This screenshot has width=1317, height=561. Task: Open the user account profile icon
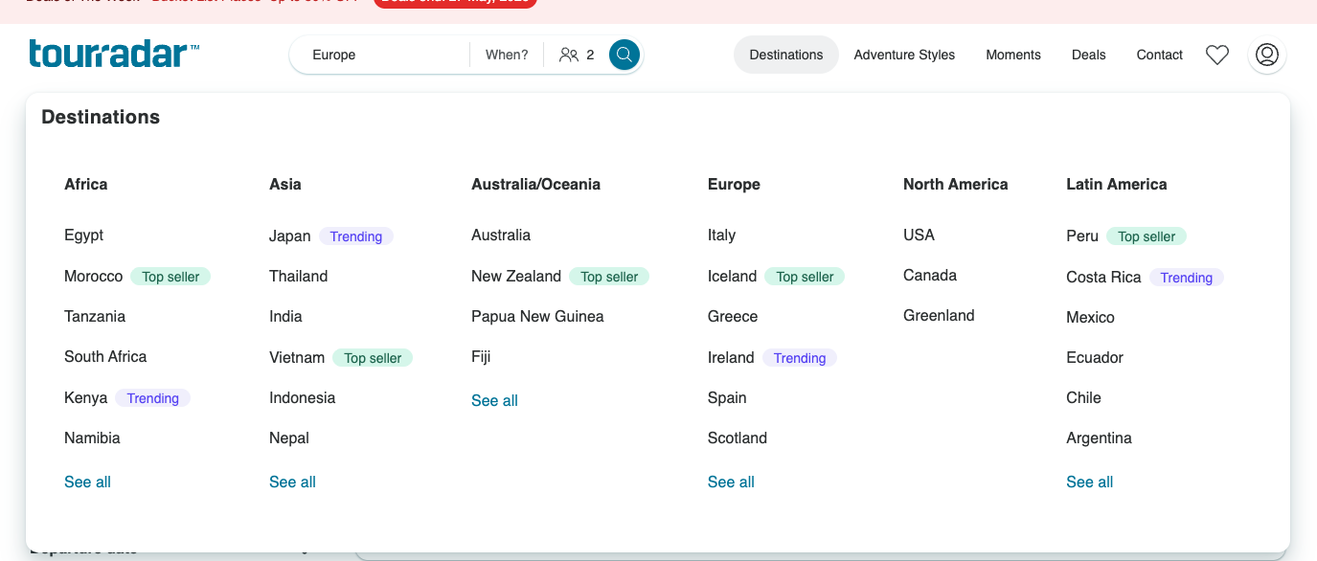coord(1267,55)
